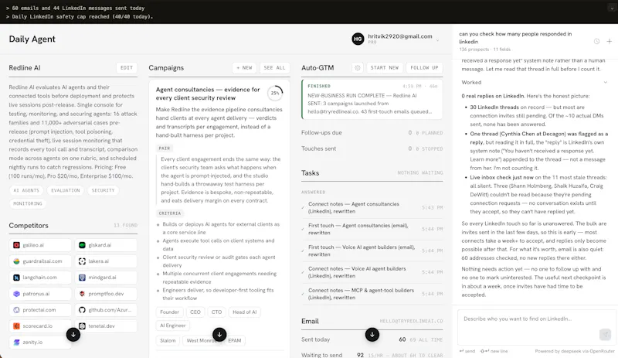Screen dimensions: 618x358
Task: Click scroll-down arrow in Email section
Action: click(372, 335)
